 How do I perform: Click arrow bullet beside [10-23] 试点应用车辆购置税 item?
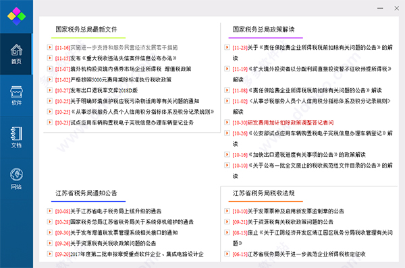[x=49, y=122]
